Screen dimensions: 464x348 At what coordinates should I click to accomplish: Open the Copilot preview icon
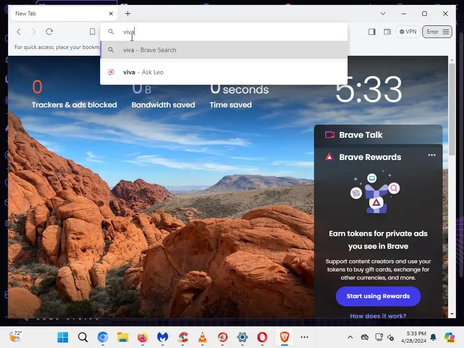[x=449, y=337]
